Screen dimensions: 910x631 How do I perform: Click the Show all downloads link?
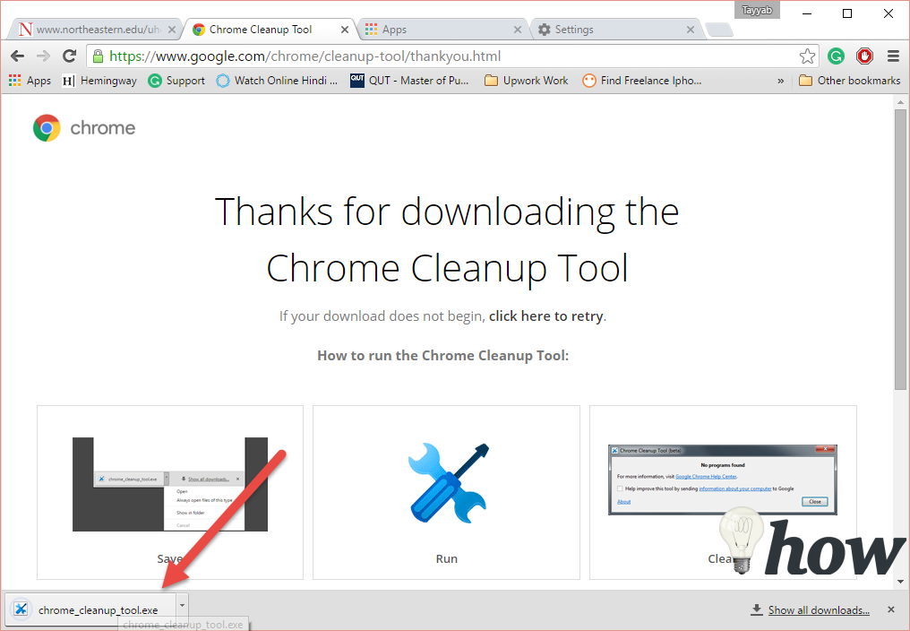tap(819, 610)
